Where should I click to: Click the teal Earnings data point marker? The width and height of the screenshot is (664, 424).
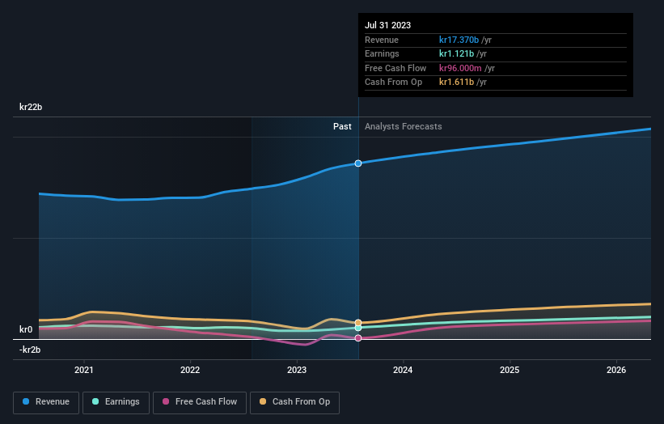tap(358, 328)
